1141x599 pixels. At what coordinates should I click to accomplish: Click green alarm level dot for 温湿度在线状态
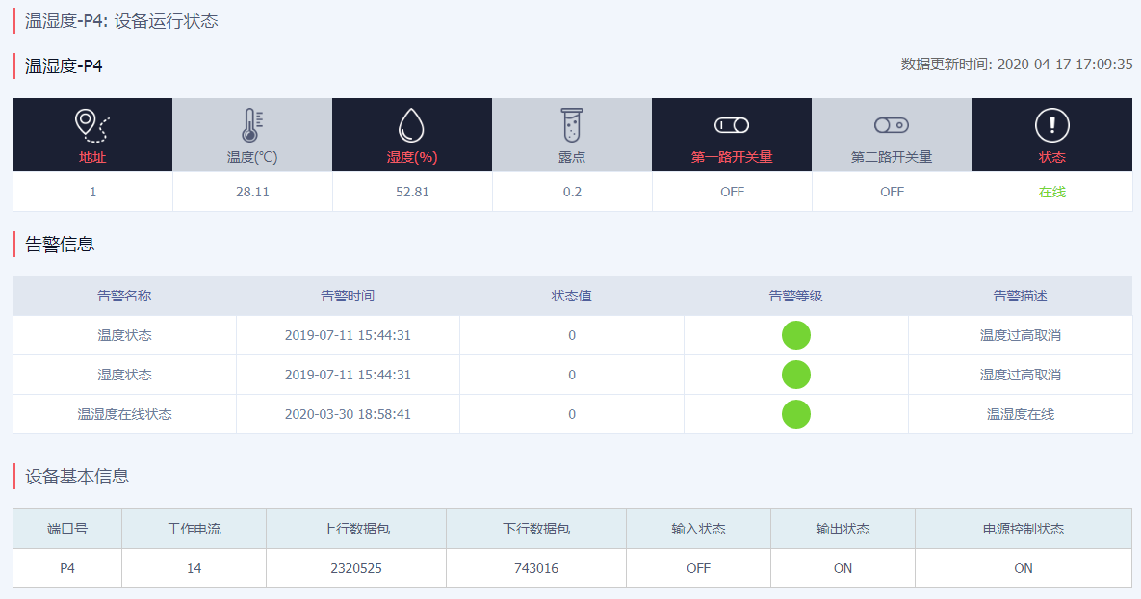pos(796,414)
